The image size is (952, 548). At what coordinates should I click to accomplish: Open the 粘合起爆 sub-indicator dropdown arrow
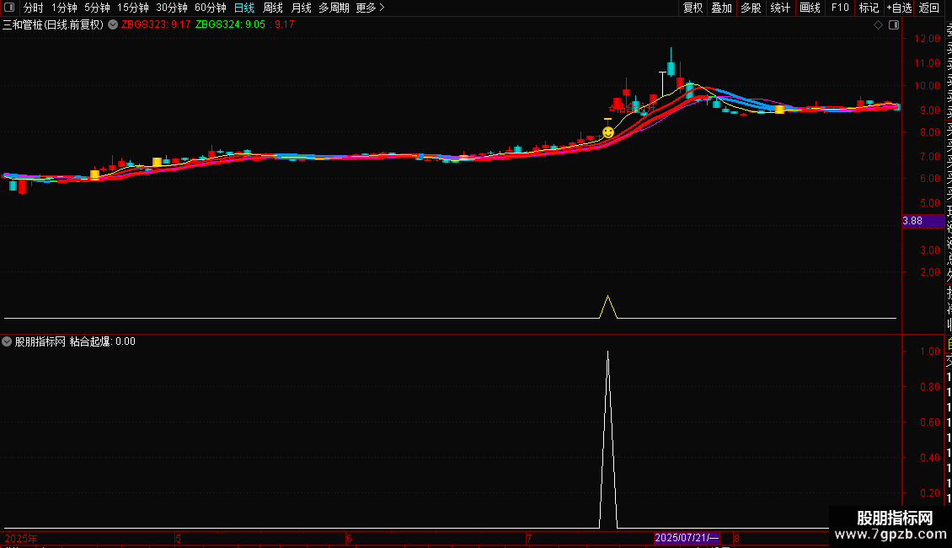(7, 341)
